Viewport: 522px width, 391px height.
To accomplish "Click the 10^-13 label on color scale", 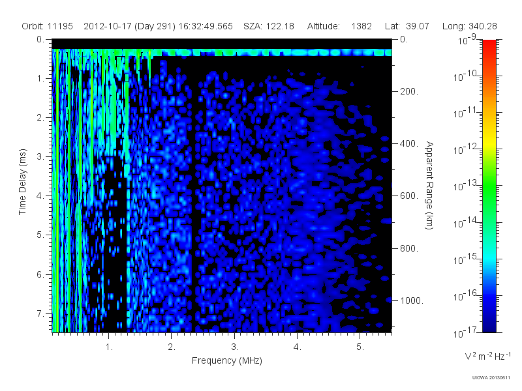I will point(465,185).
